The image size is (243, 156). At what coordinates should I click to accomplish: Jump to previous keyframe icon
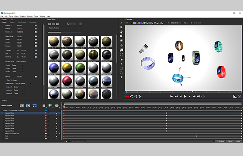(132, 97)
